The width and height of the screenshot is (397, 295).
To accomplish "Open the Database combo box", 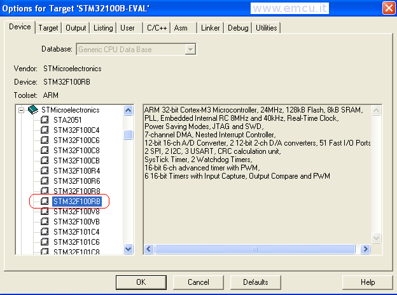I will [x=136, y=50].
